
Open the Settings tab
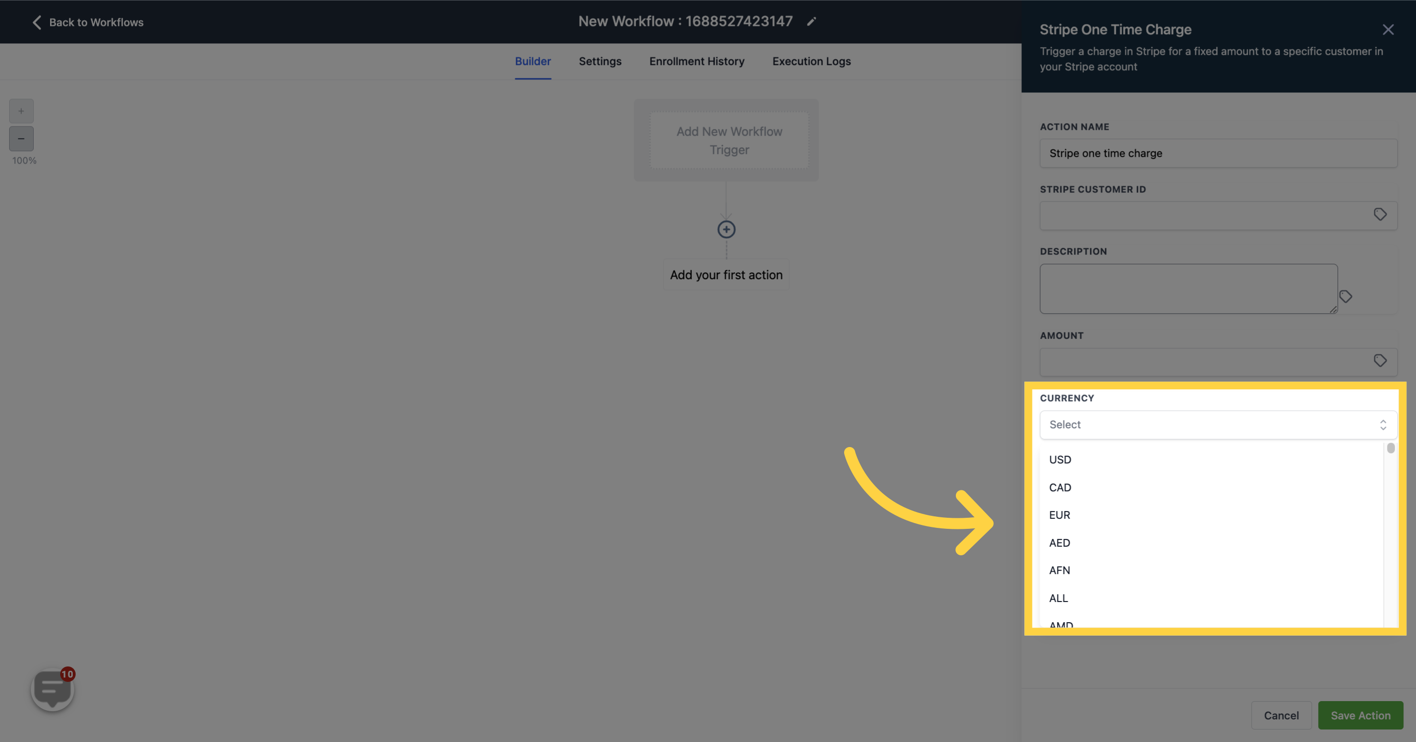(600, 62)
